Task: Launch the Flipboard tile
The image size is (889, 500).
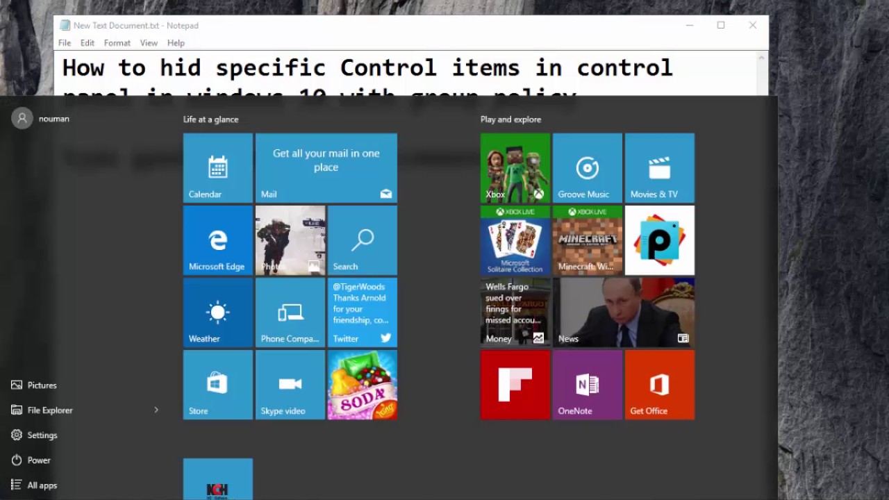Action: (x=515, y=385)
